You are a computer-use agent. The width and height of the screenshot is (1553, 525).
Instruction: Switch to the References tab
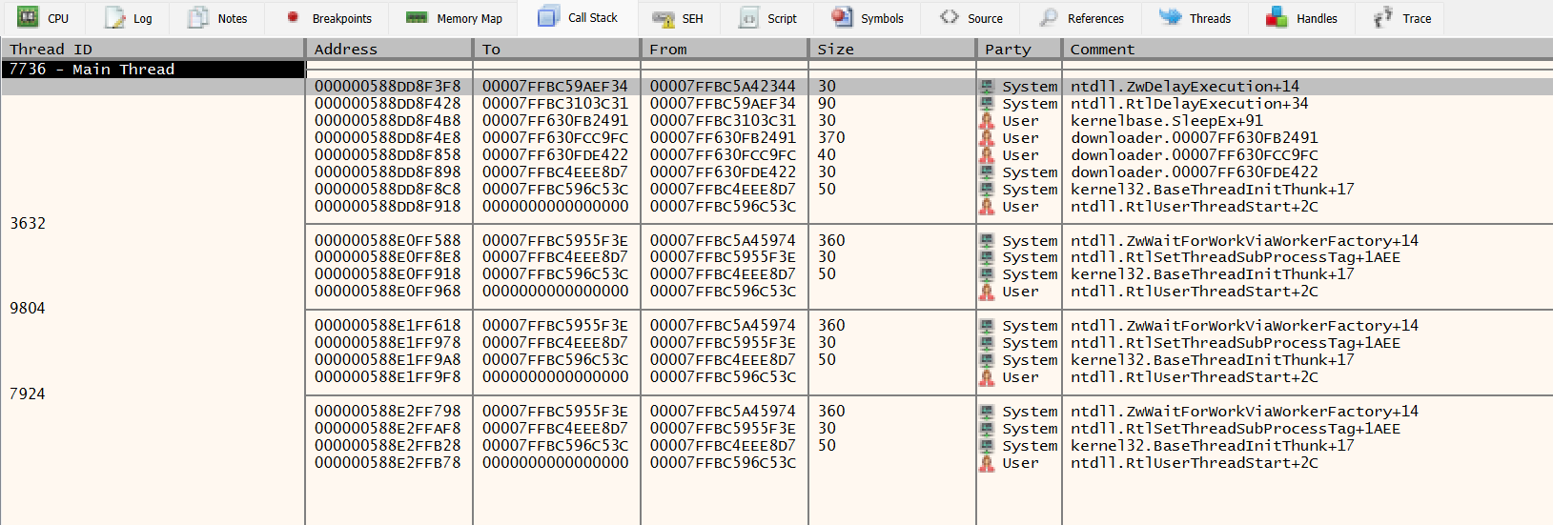[x=1081, y=18]
